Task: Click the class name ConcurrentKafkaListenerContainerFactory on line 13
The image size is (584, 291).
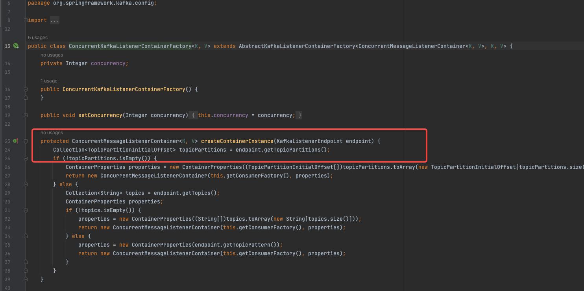Action: 130,46
